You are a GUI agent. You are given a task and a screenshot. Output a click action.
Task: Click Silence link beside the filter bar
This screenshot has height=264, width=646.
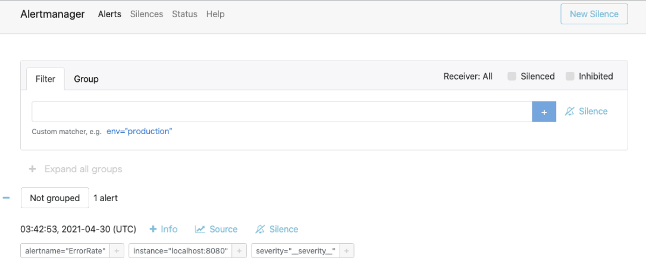[586, 112]
